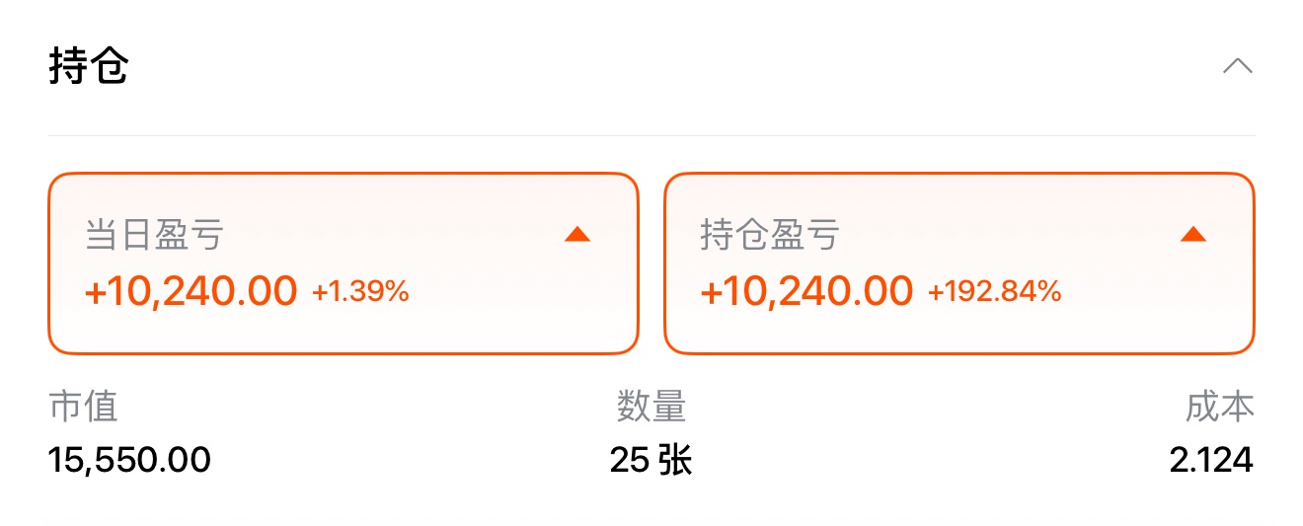Tap the +192.84% holding percentage
The image size is (1303, 526).
tap(994, 292)
